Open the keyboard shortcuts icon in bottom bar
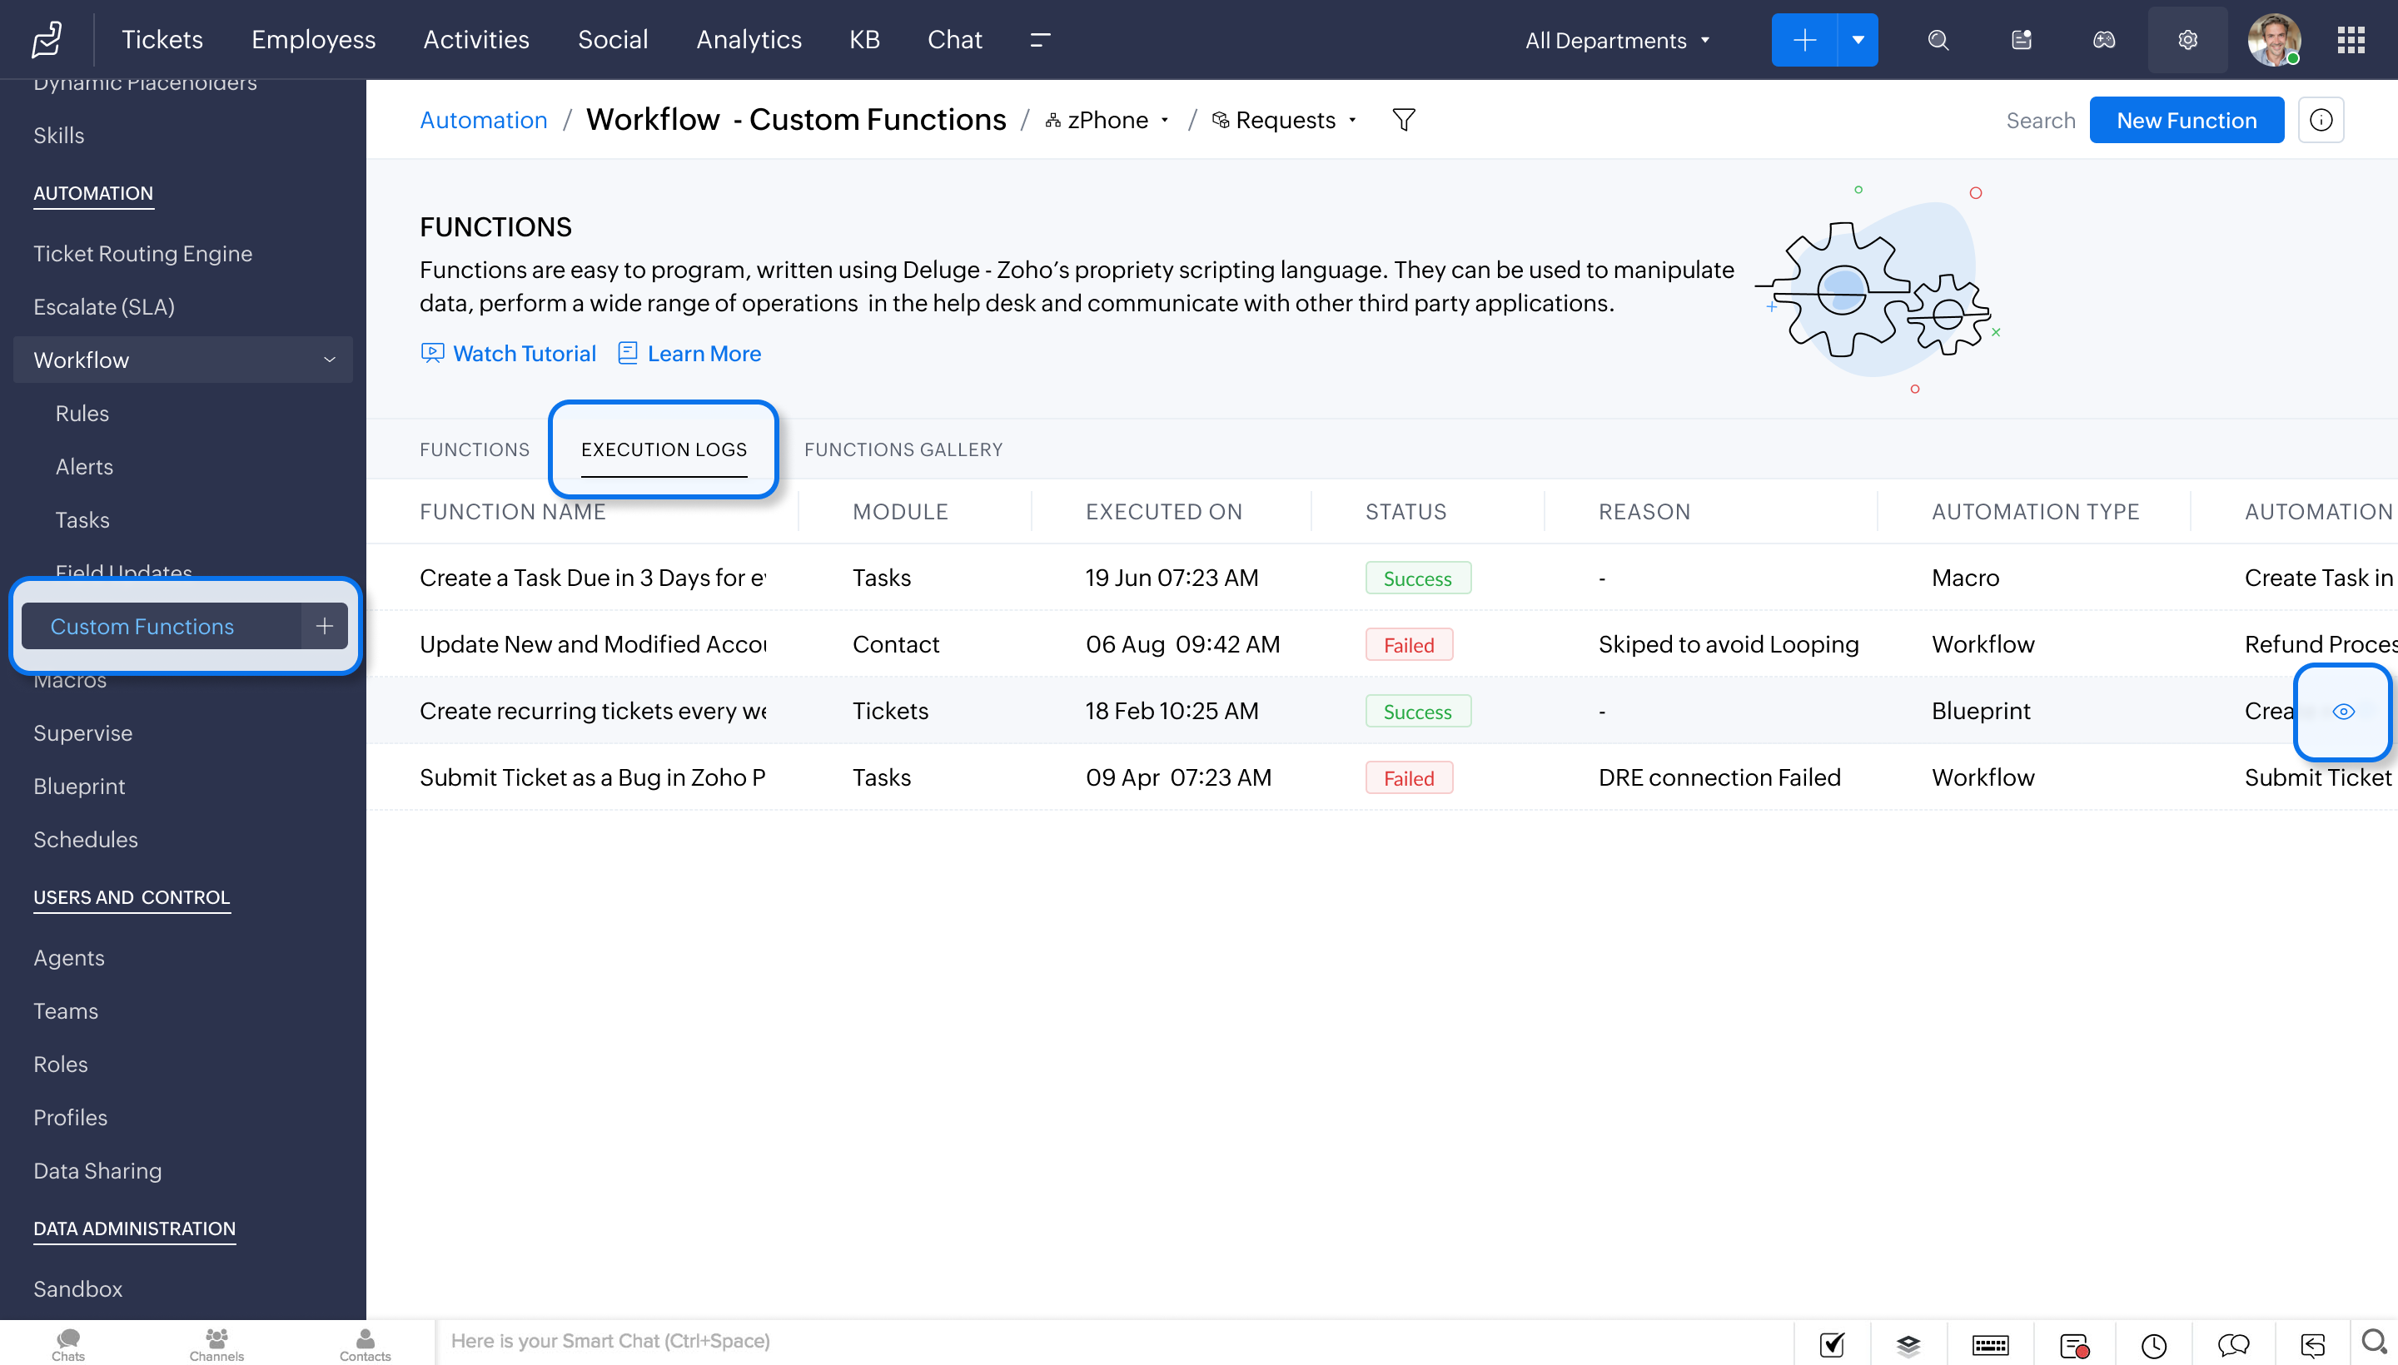 click(x=1989, y=1345)
